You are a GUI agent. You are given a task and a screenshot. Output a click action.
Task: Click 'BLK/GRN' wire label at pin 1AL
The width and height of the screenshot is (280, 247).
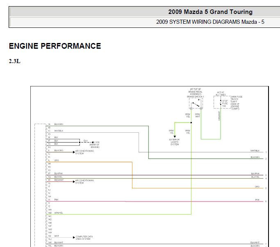click(59, 246)
